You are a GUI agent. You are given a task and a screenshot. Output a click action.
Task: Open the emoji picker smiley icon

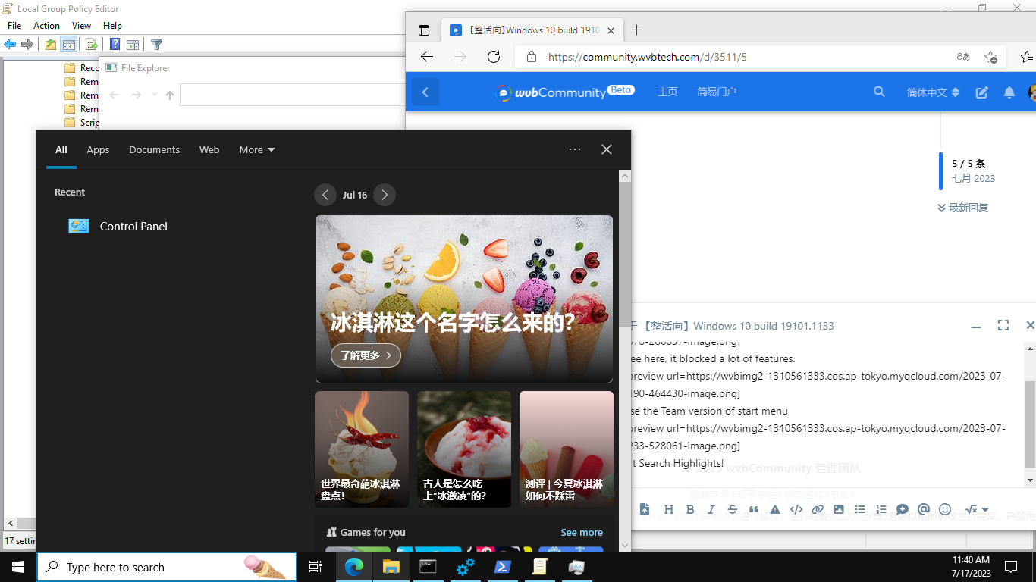coord(945,509)
